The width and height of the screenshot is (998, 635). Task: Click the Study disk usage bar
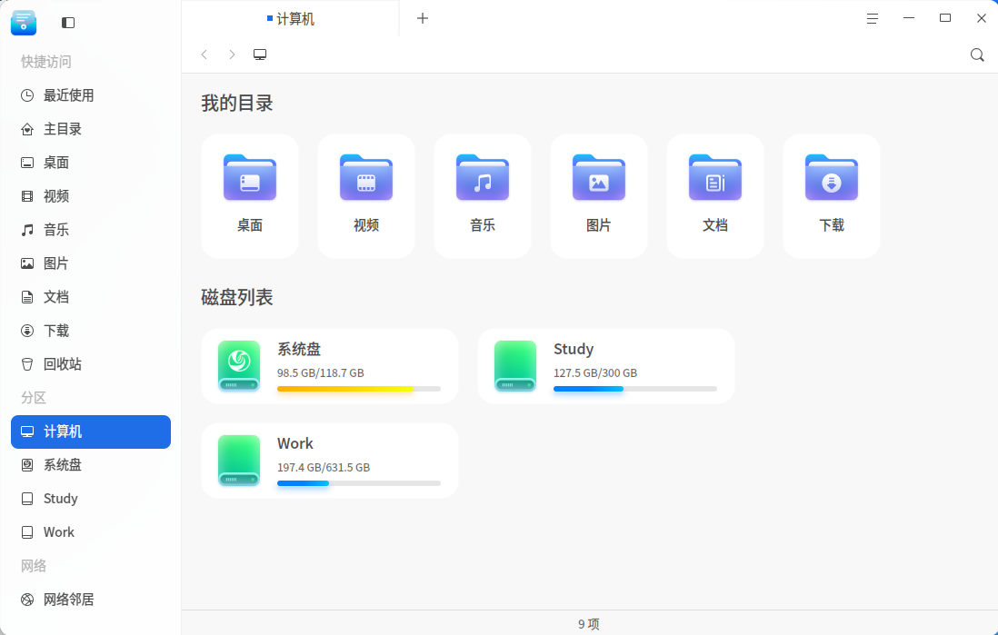point(635,389)
